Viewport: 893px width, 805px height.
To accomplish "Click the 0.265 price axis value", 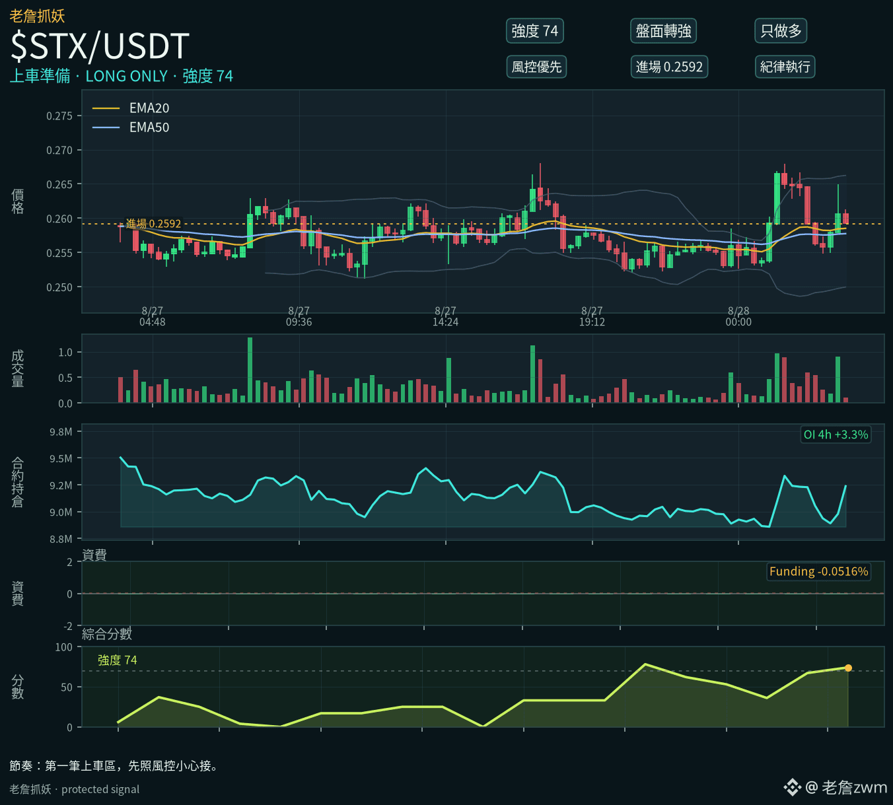I will pos(59,185).
